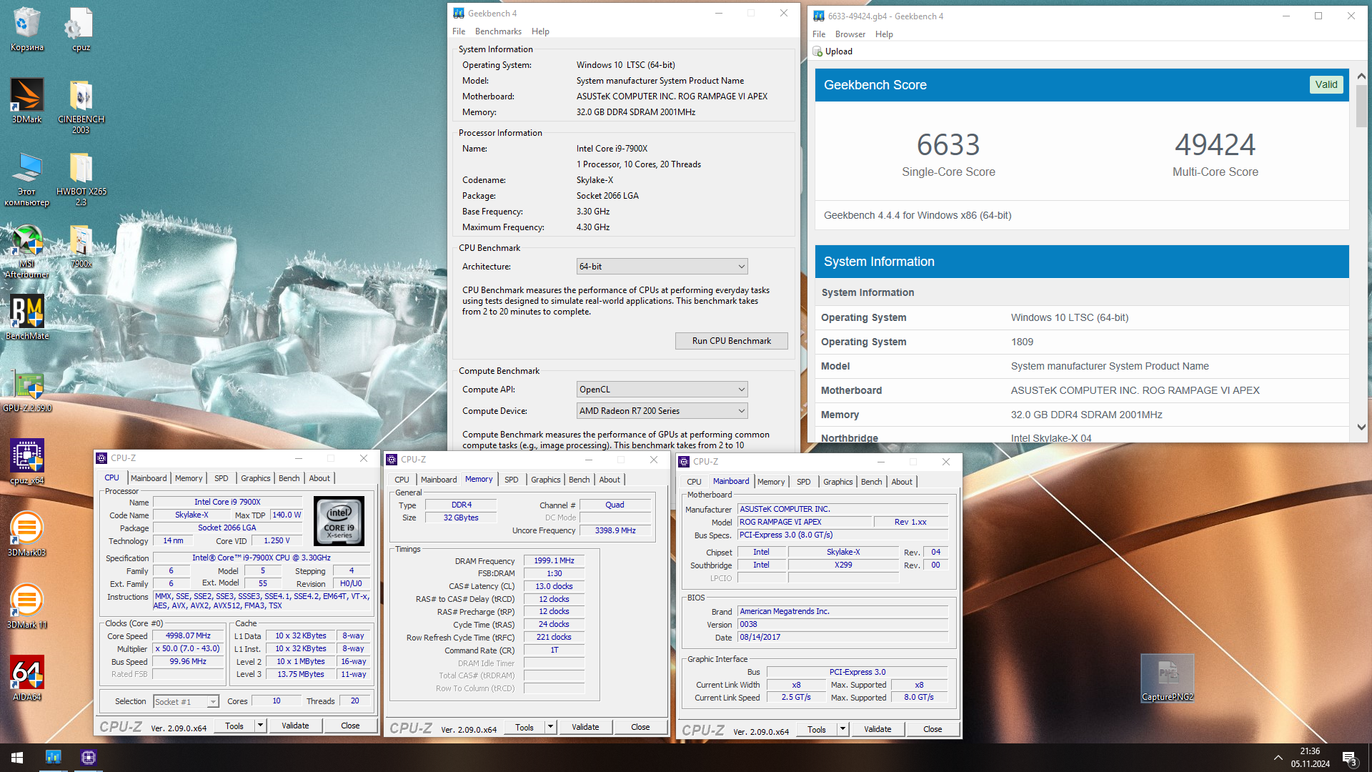Open the CapturePNG2 desktop file
Viewport: 1372px width, 772px height.
click(x=1167, y=678)
